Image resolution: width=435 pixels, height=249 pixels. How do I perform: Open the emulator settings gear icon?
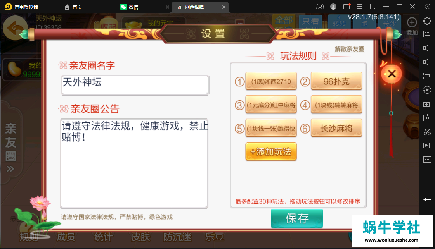click(x=427, y=21)
